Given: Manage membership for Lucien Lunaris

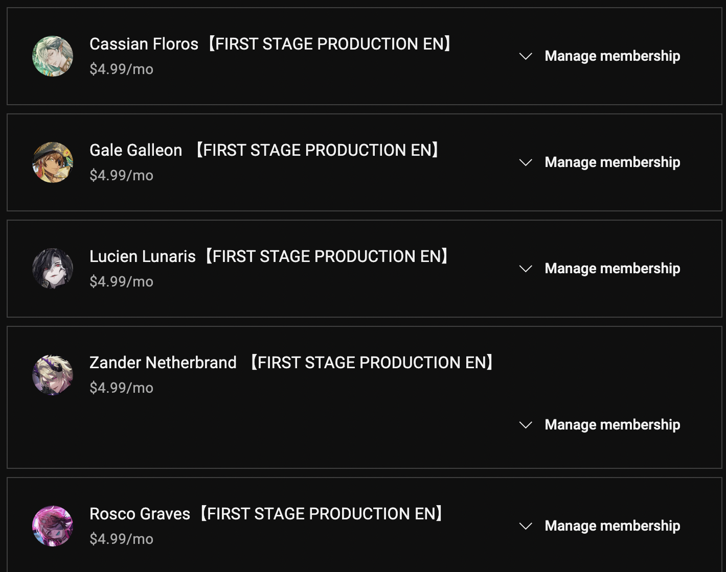Looking at the screenshot, I should tap(612, 269).
